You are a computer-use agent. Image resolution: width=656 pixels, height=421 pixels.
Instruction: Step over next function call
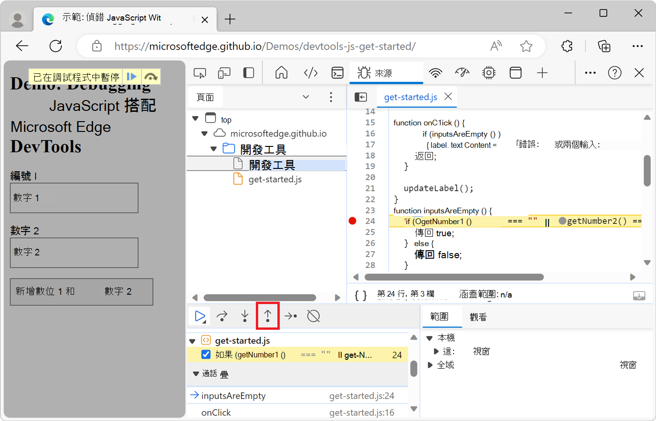pos(222,317)
